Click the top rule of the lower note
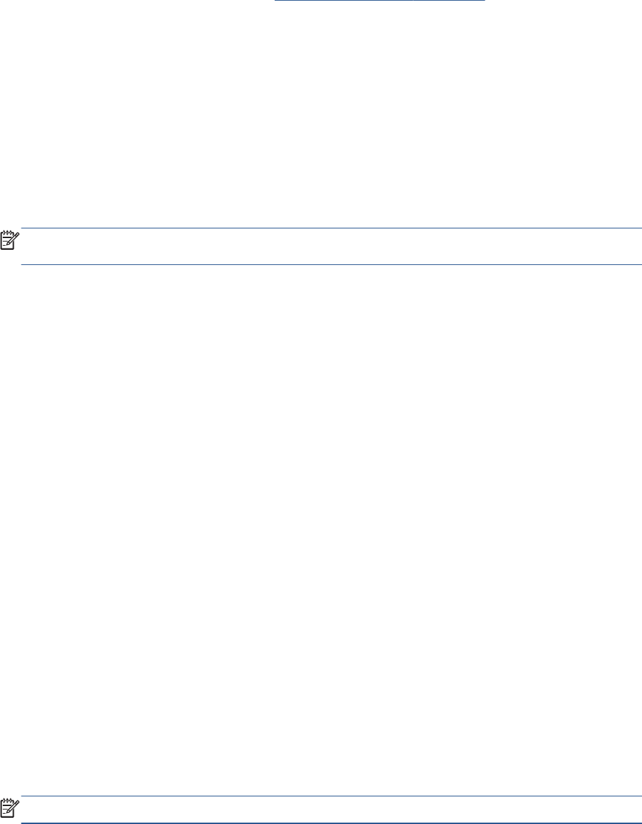This screenshot has height=824, width=642. click(331, 796)
